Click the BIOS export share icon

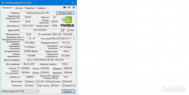(63, 30)
